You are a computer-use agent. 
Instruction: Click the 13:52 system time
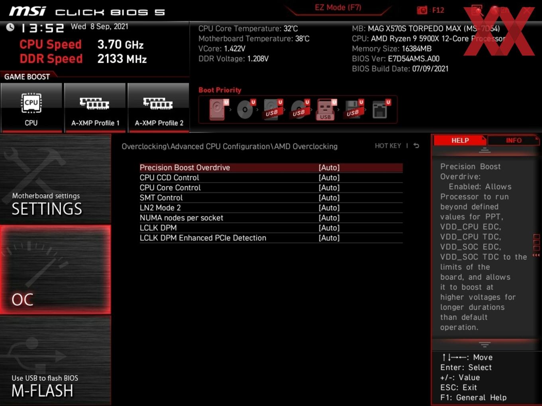point(42,28)
